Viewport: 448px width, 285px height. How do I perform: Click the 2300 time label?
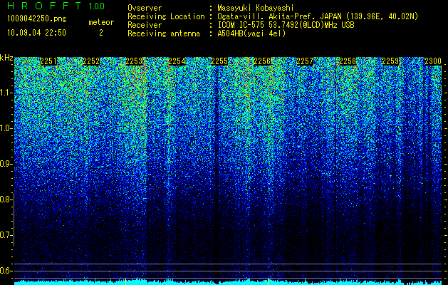tap(433, 61)
